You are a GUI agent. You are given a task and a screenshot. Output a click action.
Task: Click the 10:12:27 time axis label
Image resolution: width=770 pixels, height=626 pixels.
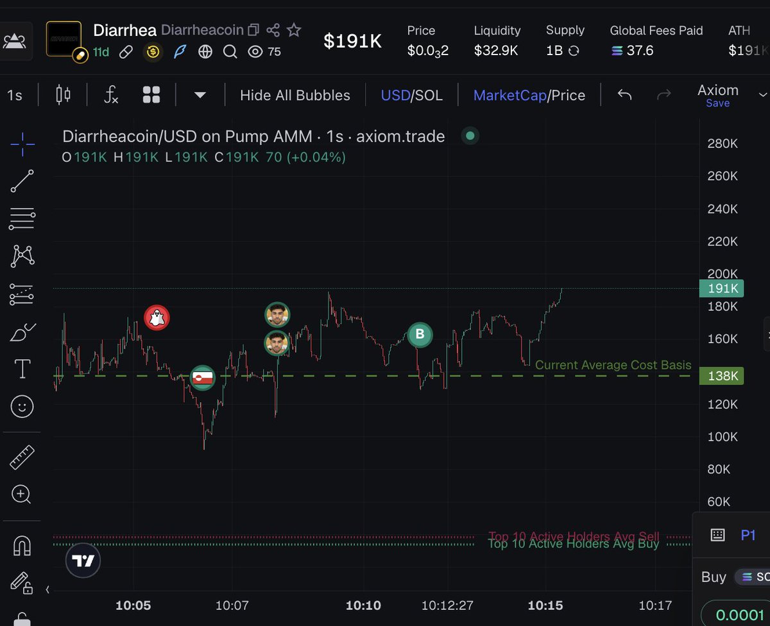pyautogui.click(x=447, y=605)
